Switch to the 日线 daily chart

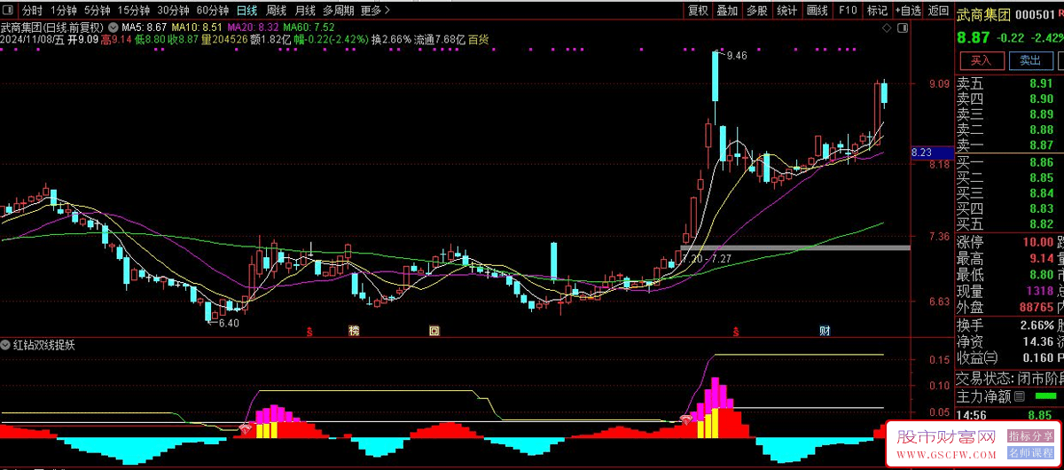(246, 11)
